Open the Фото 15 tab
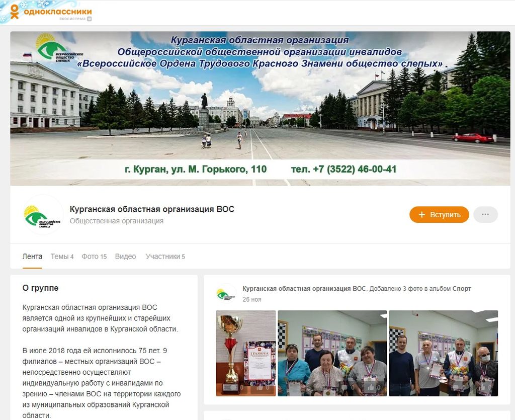The image size is (515, 420). coord(94,257)
